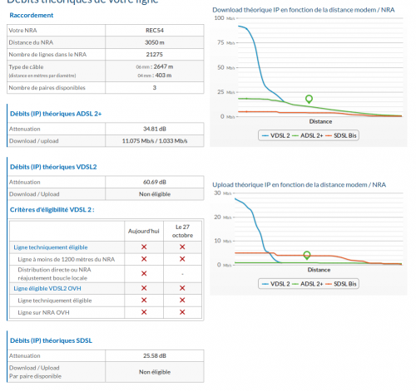Select the distance value '3050 m'
Viewport: 416px width, 391px height.
[x=155, y=42]
